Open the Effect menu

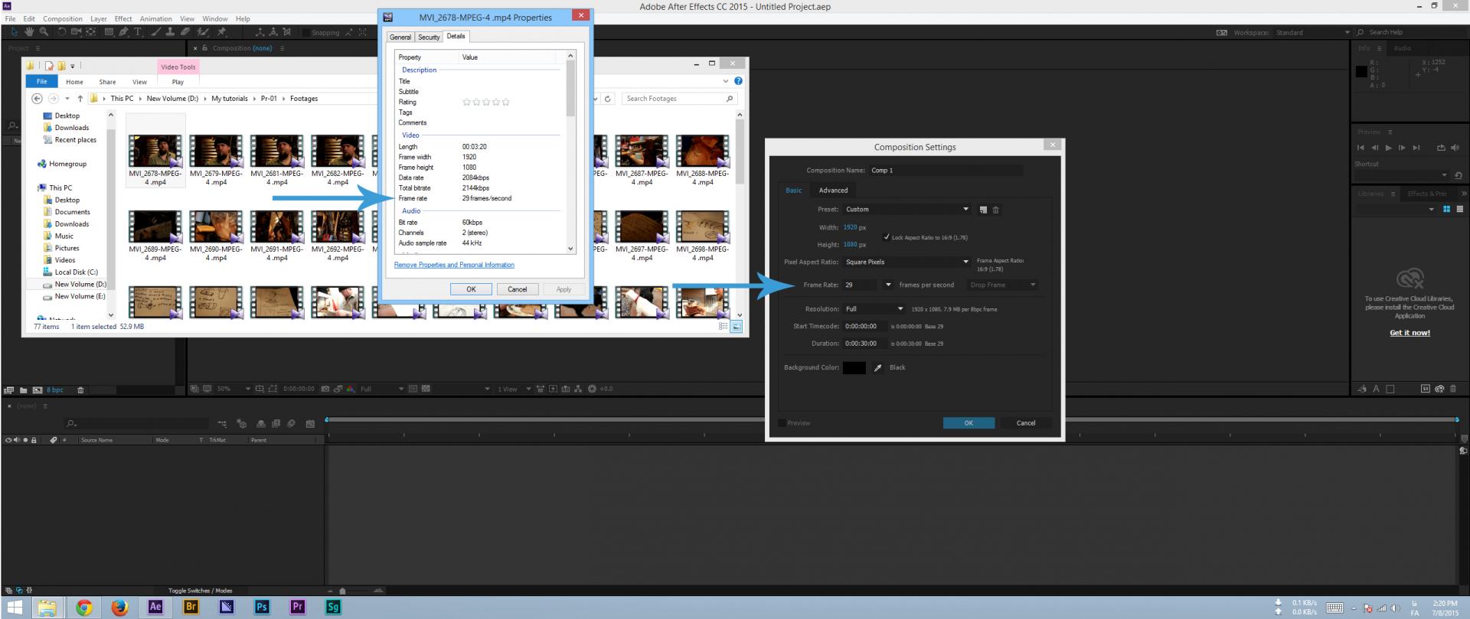pyautogui.click(x=123, y=18)
